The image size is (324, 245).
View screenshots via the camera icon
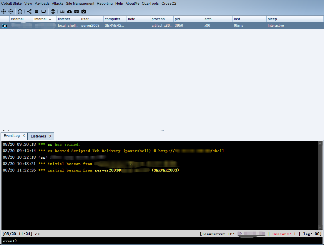(x=84, y=11)
